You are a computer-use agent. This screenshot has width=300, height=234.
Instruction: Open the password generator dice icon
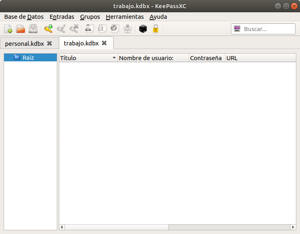(x=143, y=29)
